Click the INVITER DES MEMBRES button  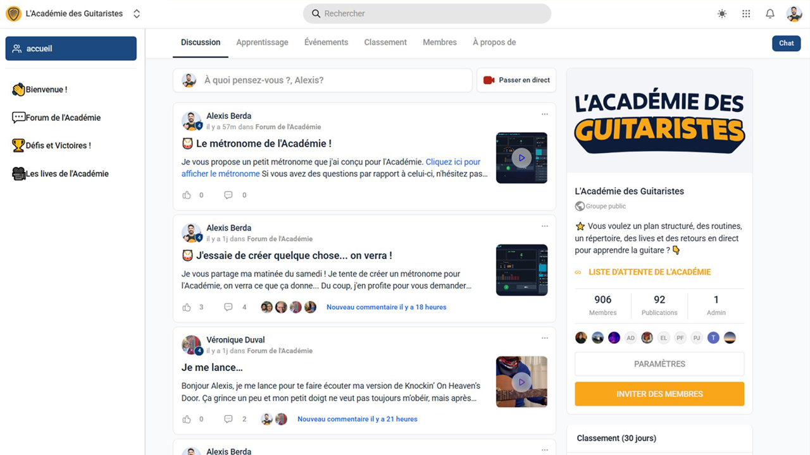[659, 394]
